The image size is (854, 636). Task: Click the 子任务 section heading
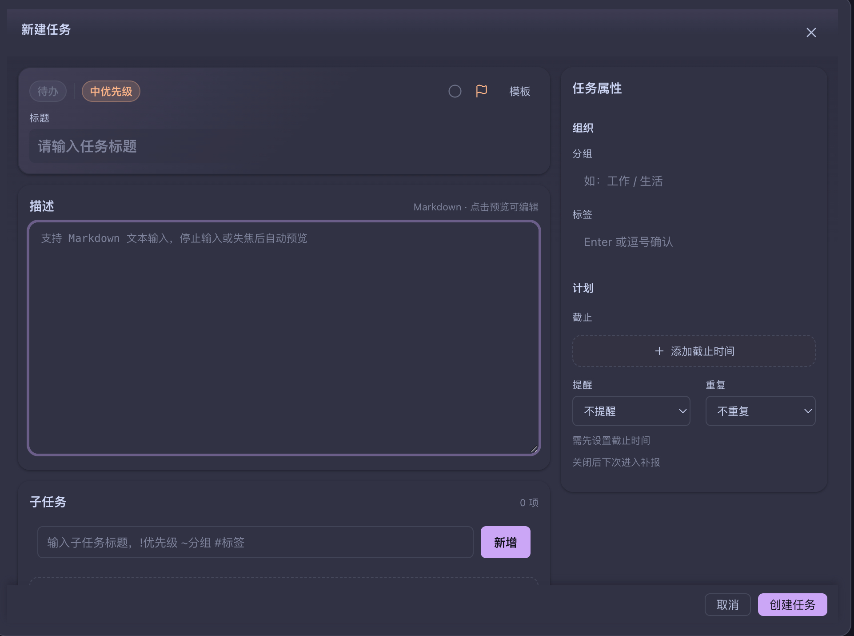point(48,502)
